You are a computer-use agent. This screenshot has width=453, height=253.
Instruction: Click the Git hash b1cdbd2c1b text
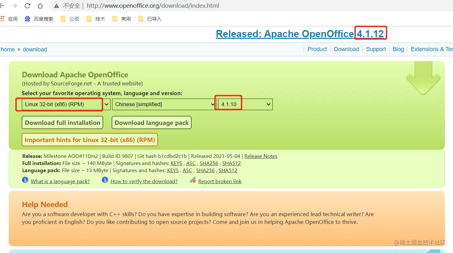click(161, 156)
